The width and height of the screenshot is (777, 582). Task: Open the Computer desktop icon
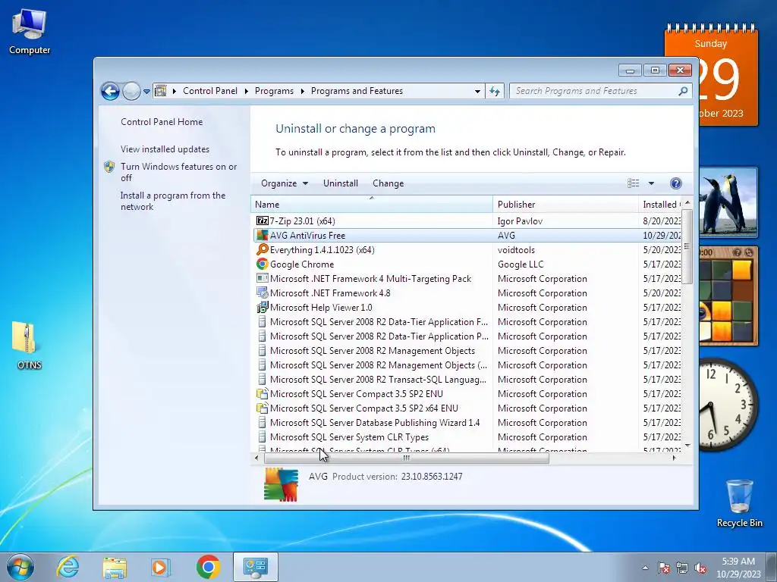pyautogui.click(x=30, y=32)
